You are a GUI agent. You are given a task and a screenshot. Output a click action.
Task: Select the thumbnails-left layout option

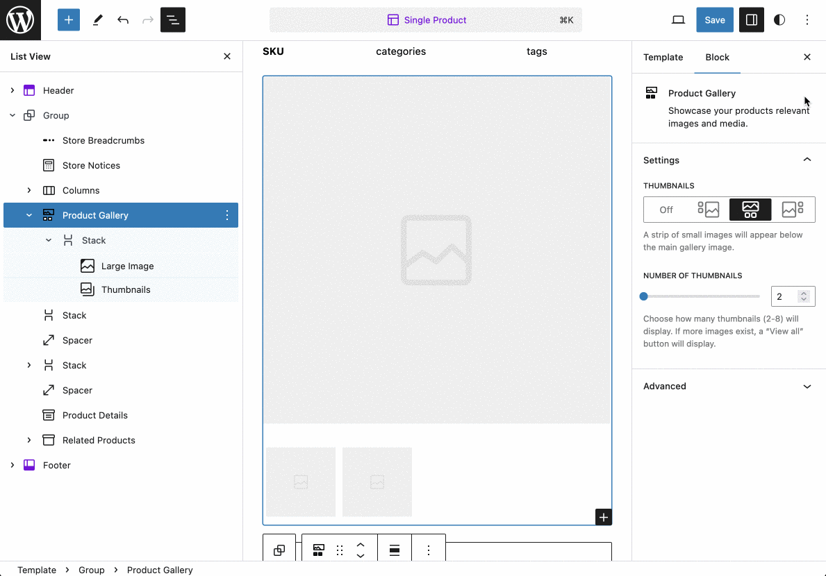tap(708, 209)
